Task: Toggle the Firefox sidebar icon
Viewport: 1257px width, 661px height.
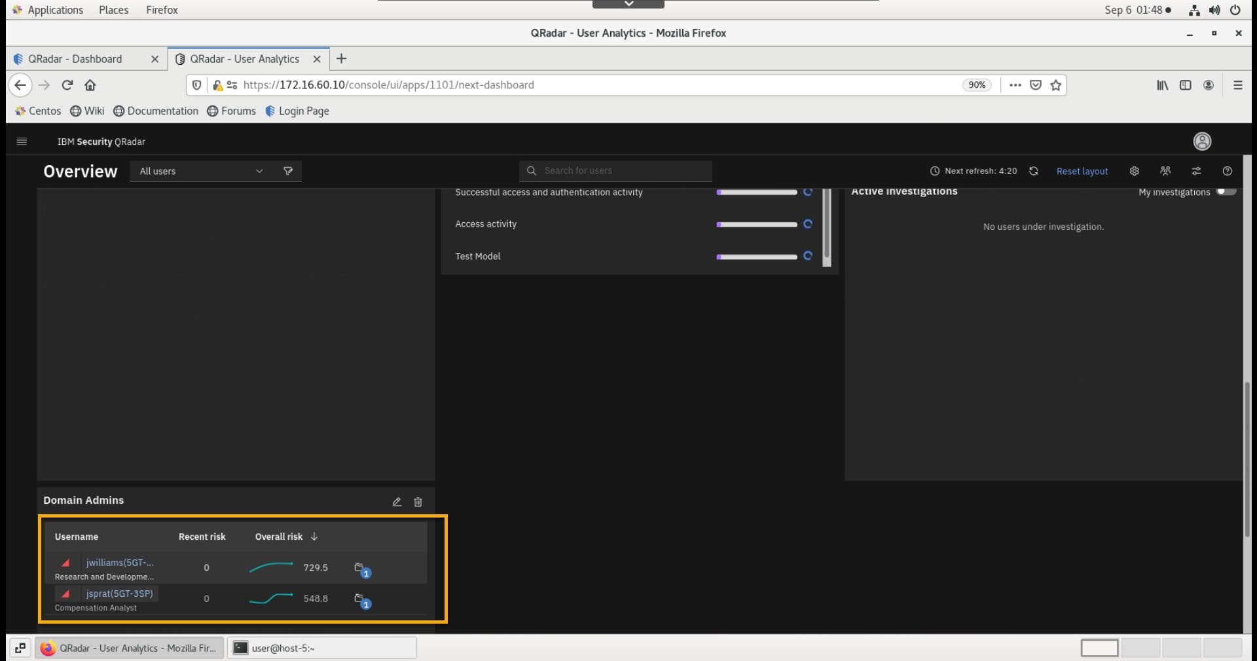Action: click(1185, 85)
